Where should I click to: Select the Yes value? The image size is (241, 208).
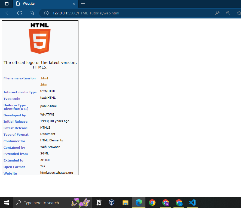[x=42, y=166]
